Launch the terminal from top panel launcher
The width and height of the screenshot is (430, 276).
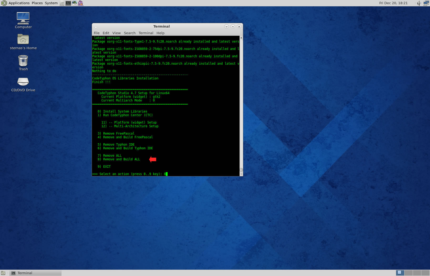pyautogui.click(x=68, y=3)
